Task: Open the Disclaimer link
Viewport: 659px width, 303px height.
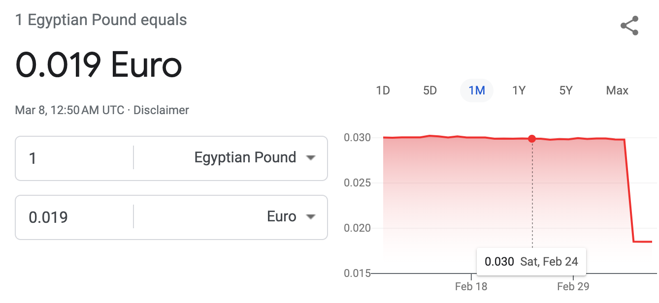Action: [x=161, y=110]
